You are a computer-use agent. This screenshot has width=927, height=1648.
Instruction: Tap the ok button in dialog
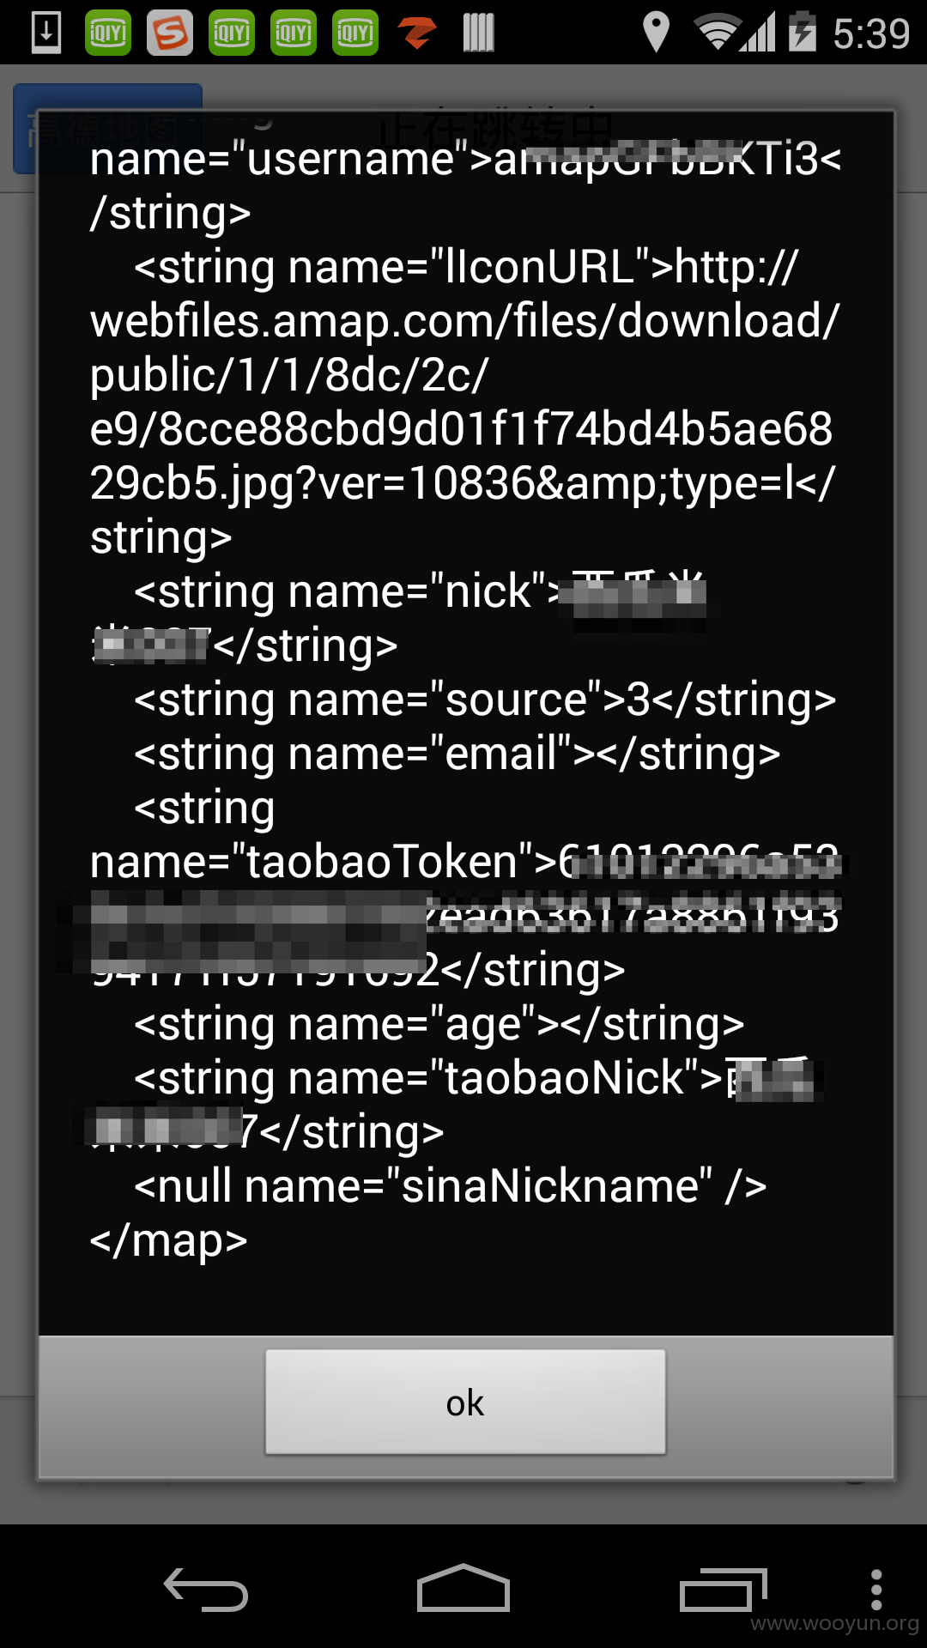point(465,1402)
